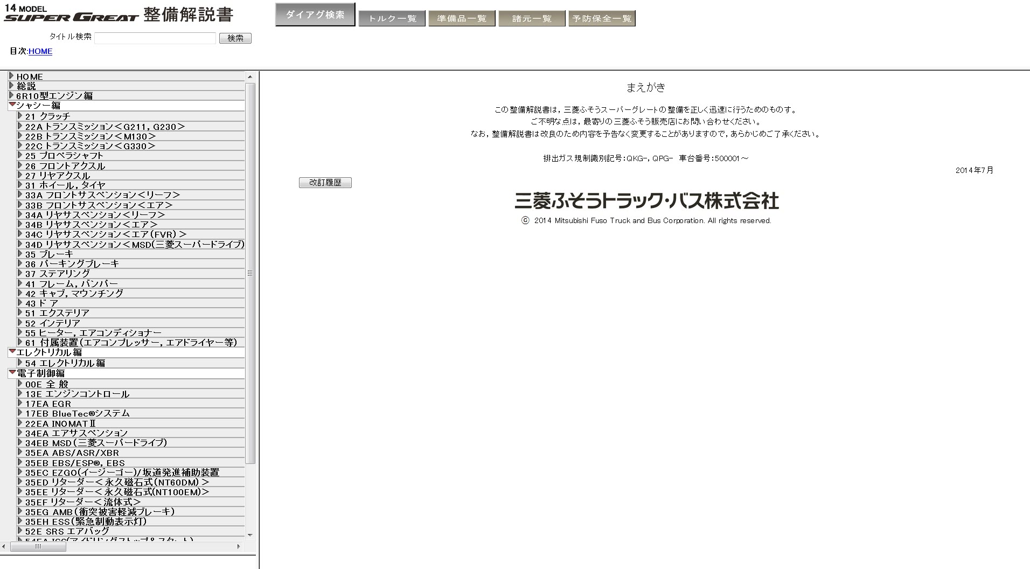Select the 予防保全一覧 tab
The height and width of the screenshot is (569, 1030).
pos(602,18)
